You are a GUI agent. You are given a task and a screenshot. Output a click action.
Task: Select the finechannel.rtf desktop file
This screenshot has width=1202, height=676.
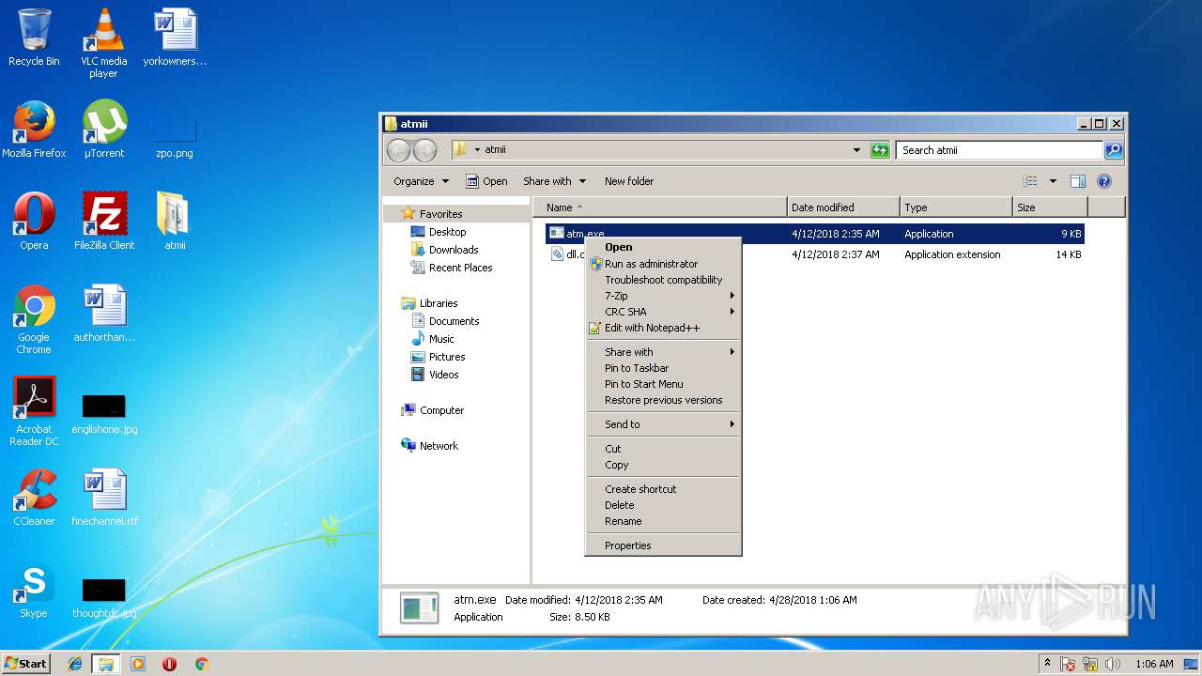point(104,498)
